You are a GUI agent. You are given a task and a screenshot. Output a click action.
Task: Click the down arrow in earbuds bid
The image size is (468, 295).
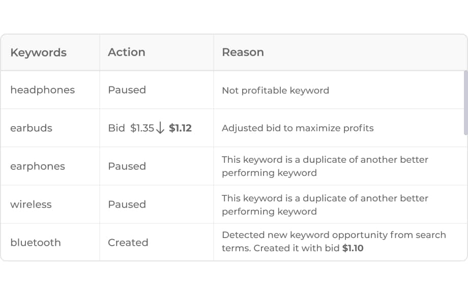point(160,128)
